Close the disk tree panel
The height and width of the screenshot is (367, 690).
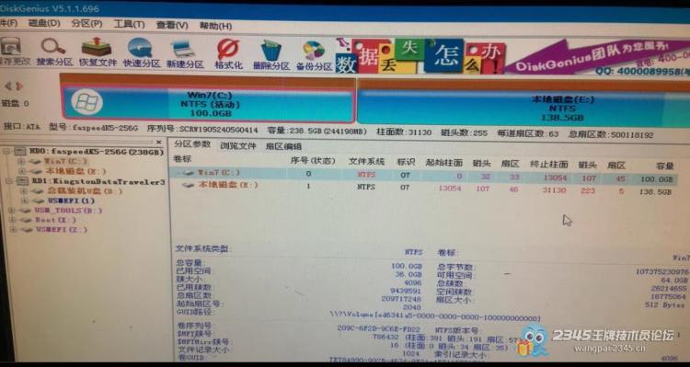click(x=159, y=143)
